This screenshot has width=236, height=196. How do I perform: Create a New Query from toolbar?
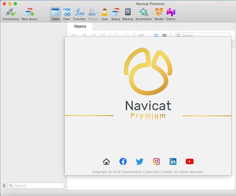tap(29, 14)
